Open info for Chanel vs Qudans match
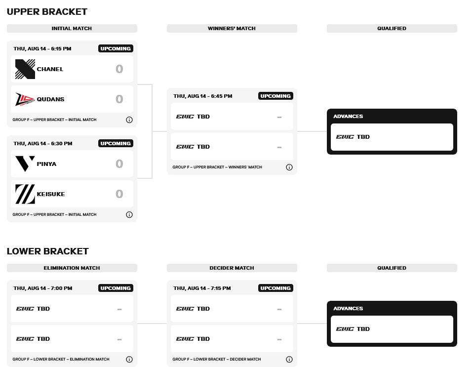The height and width of the screenshot is (367, 473). pyautogui.click(x=129, y=120)
